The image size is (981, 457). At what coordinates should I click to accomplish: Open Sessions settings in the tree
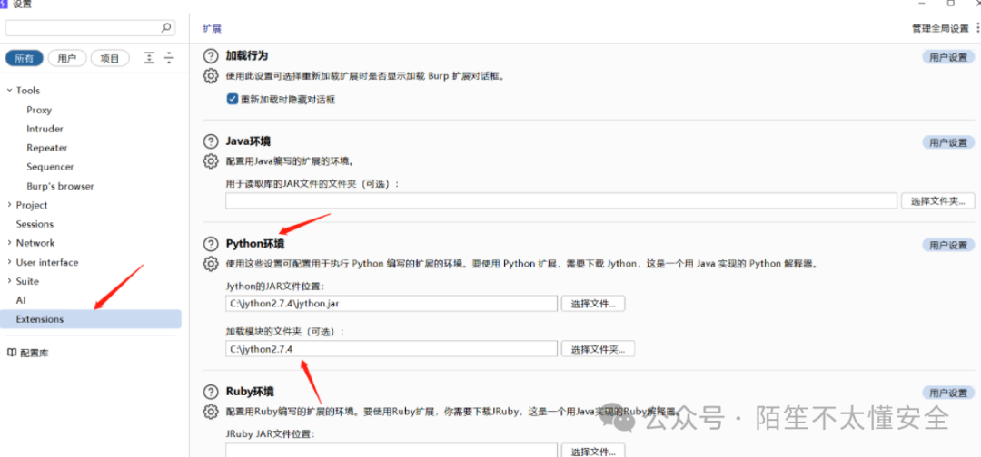tap(35, 224)
